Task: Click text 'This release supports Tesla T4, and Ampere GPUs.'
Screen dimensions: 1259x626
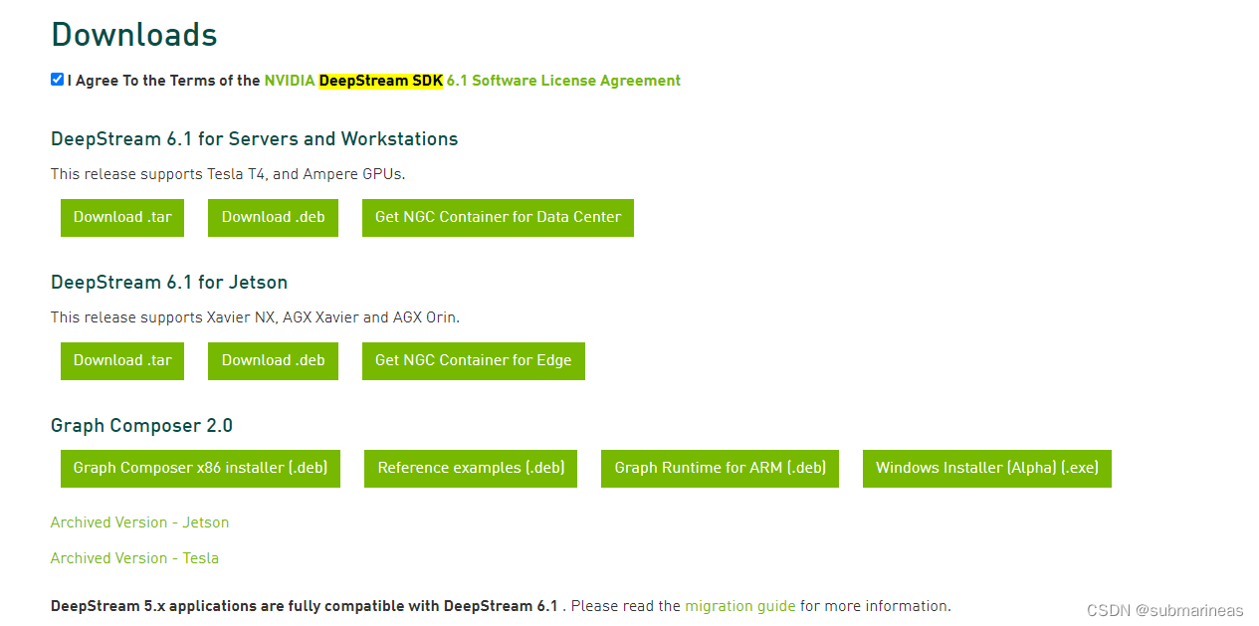Action: tap(228, 174)
